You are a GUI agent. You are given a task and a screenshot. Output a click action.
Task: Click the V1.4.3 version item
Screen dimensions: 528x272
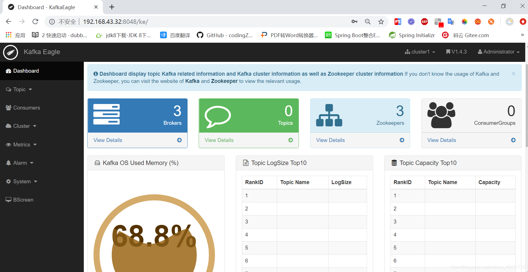click(456, 52)
